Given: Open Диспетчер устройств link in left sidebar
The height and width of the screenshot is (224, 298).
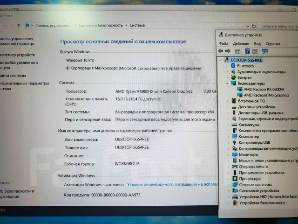Looking at the screenshot, I should 17,55.
